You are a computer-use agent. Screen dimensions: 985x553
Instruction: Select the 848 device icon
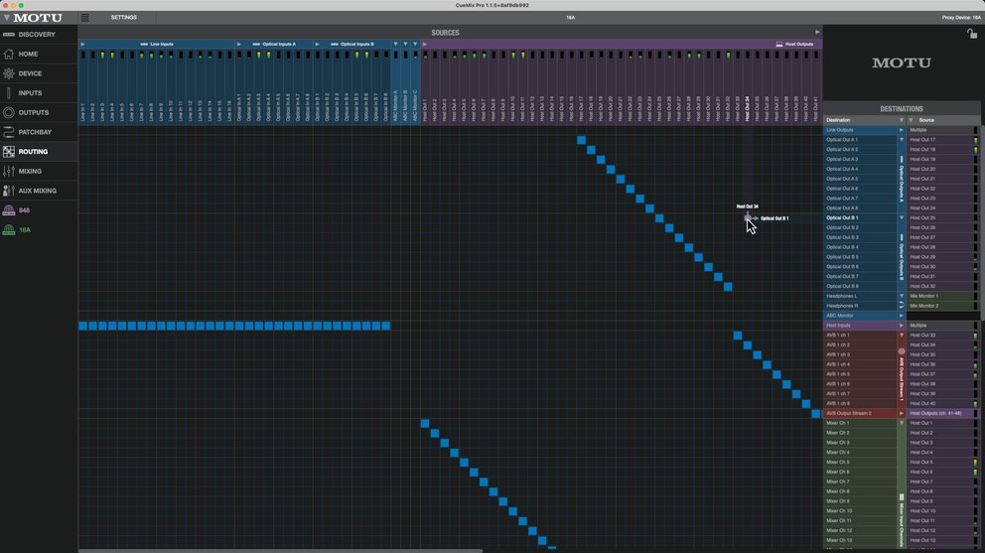[x=9, y=209]
